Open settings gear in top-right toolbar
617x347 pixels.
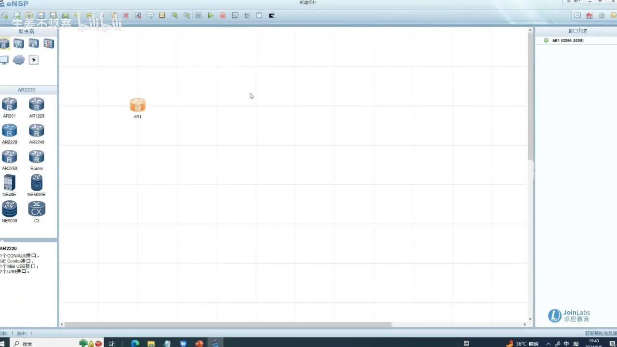pos(602,15)
